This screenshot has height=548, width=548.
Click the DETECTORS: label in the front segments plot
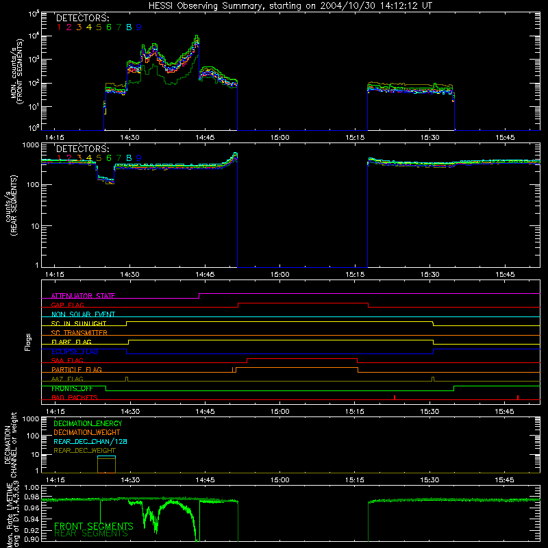[x=82, y=18]
